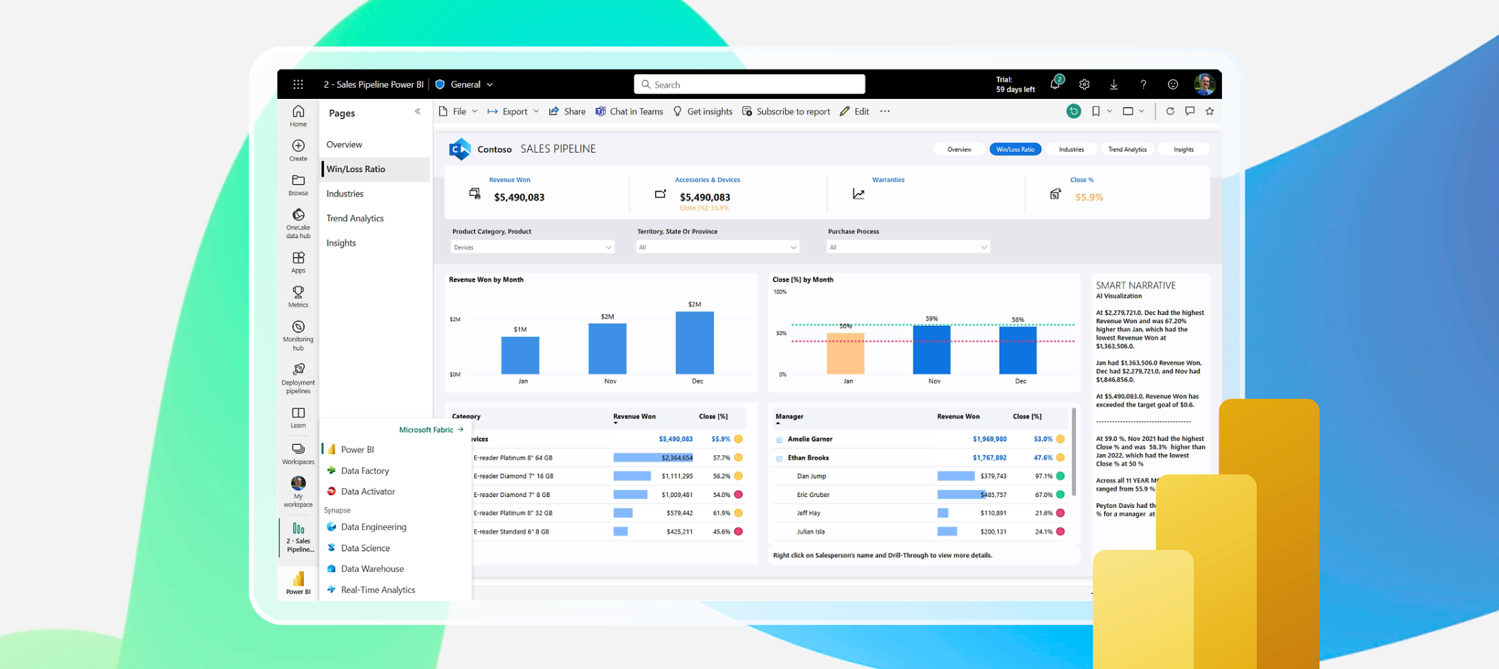
Task: Collapse the Pages pane
Action: pos(418,112)
